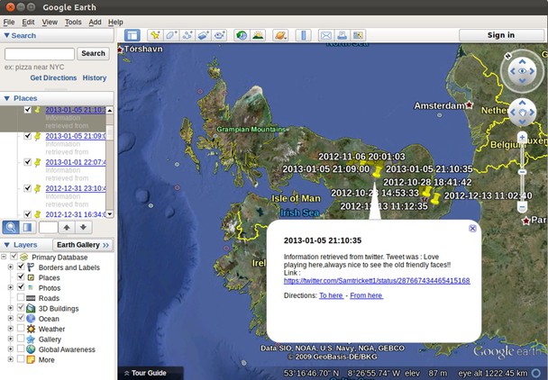Expand the More layer node
The height and width of the screenshot is (380, 548).
(x=11, y=359)
